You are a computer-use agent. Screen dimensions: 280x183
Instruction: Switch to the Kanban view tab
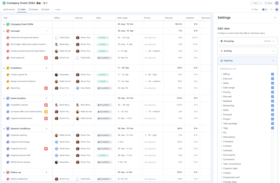(x=33, y=10)
